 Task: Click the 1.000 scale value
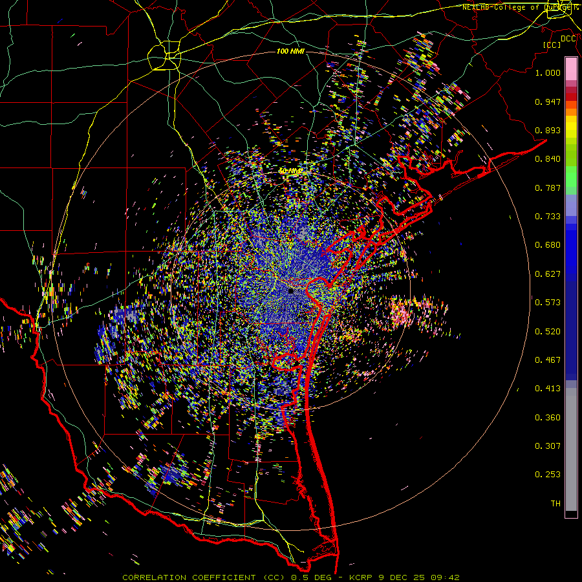pos(548,72)
